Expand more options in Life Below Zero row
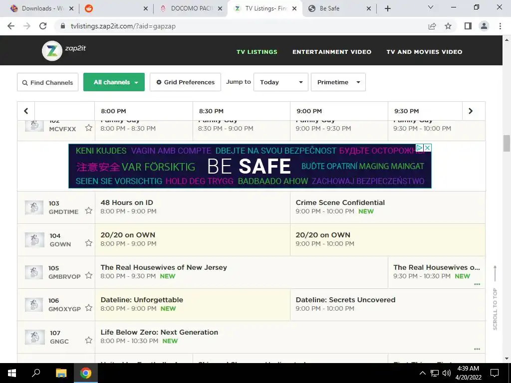Viewport: 511px width, 383px height. [x=477, y=349]
